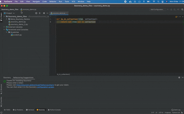Switch to Refactoring Suggestions tab
The height and width of the screenshot is (114, 184).
[23, 78]
